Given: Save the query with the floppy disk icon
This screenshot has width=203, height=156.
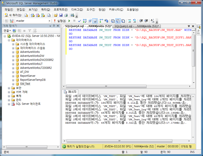Looking at the screenshot, I should [61, 15].
